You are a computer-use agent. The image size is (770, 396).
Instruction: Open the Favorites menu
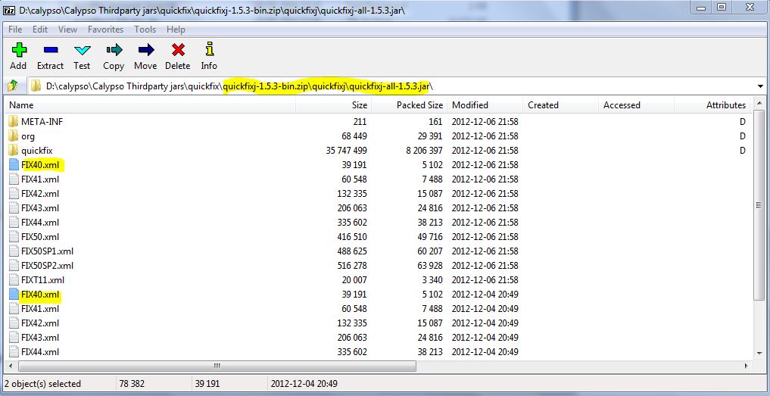[105, 30]
